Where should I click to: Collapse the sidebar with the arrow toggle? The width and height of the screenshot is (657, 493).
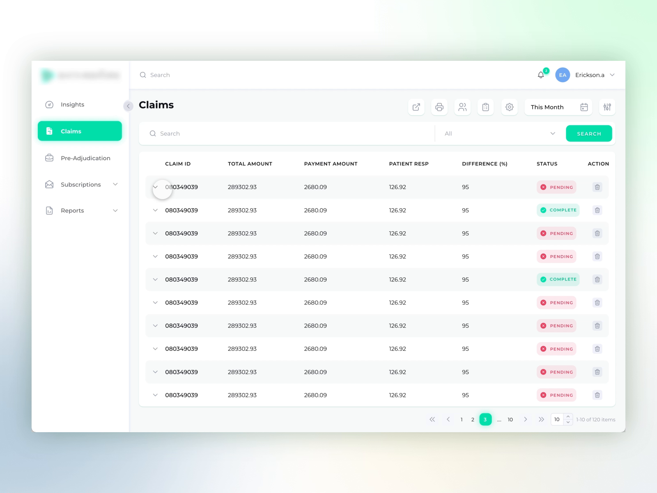[129, 106]
